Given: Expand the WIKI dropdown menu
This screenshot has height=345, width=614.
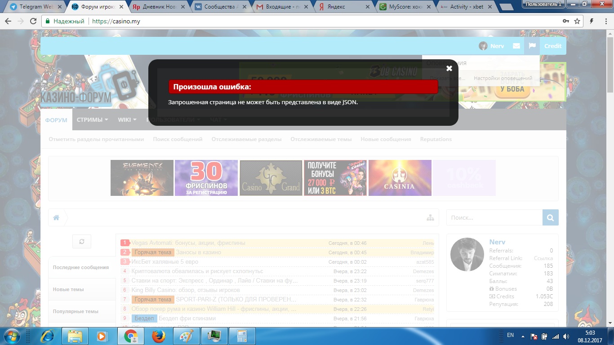Looking at the screenshot, I should (127, 120).
